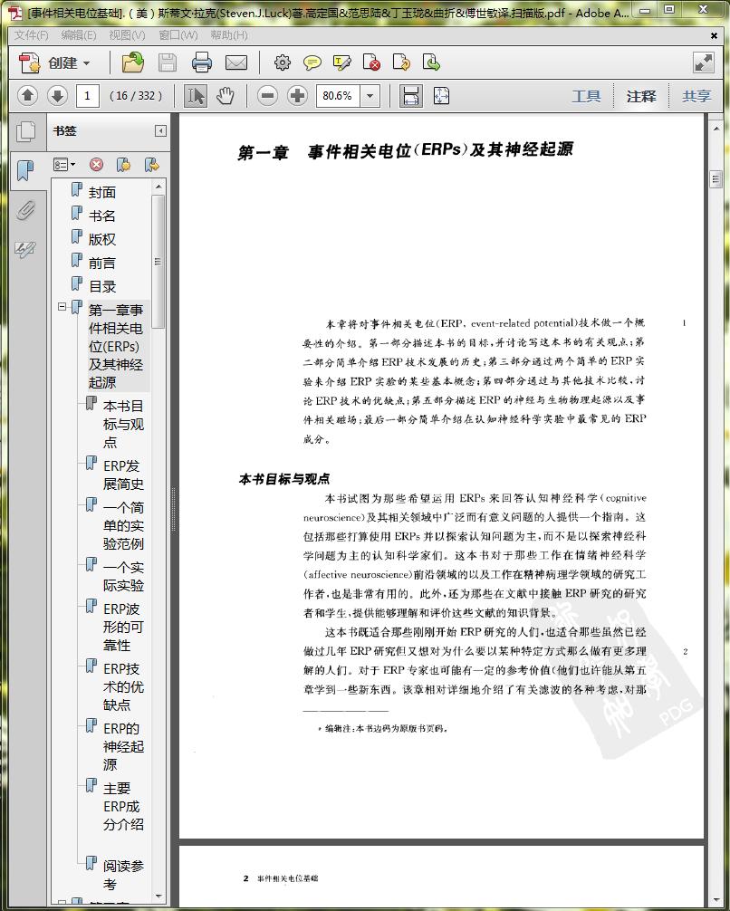Show the signatures panel

(25, 250)
